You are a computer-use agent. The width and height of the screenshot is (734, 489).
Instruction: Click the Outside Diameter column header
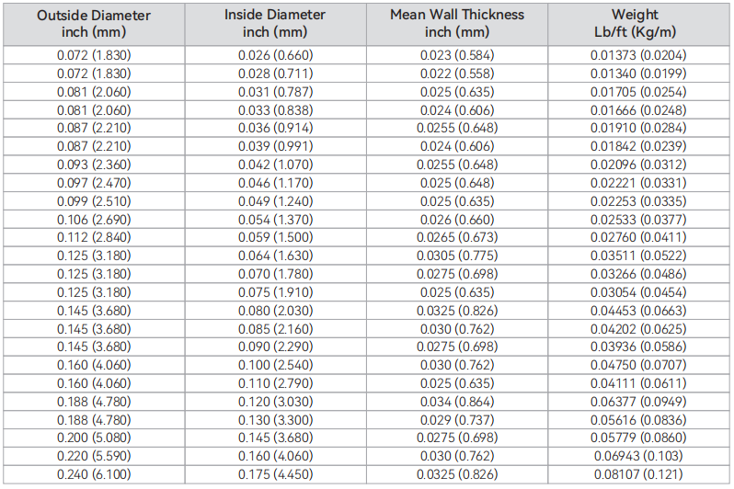(x=94, y=24)
